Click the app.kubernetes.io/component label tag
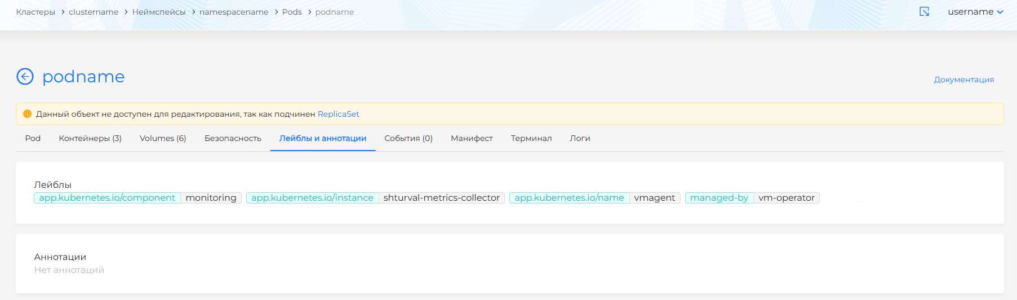 point(107,198)
